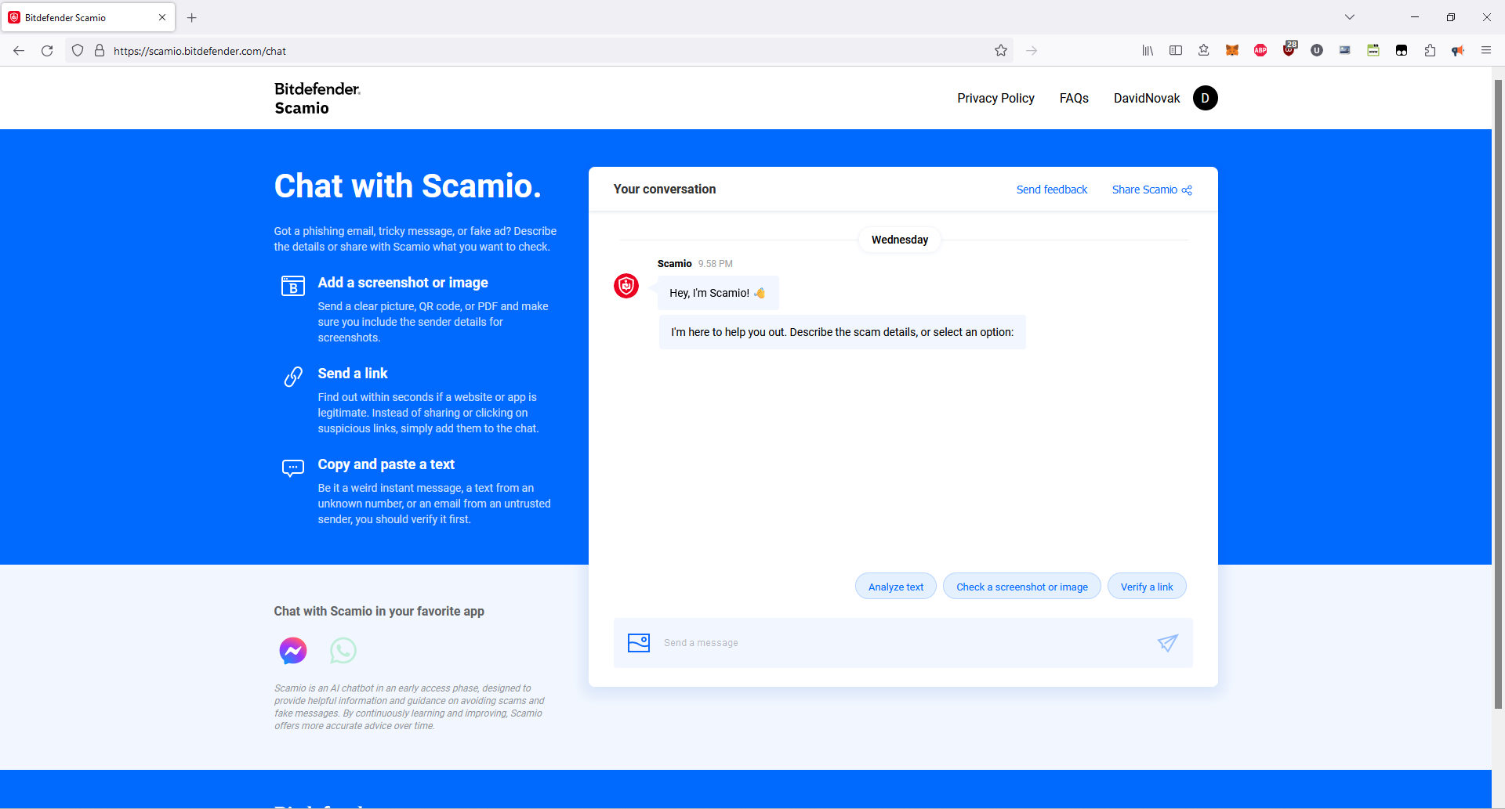Click the paper plane send icon
The image size is (1505, 809).
click(x=1168, y=643)
